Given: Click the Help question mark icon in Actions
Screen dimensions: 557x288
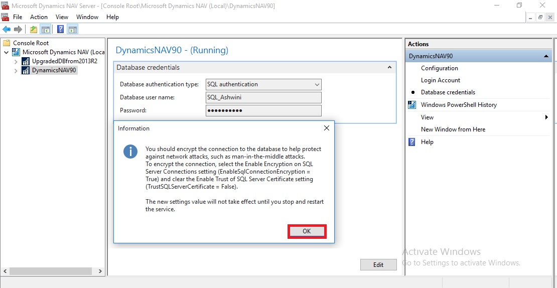Looking at the screenshot, I should tap(412, 142).
